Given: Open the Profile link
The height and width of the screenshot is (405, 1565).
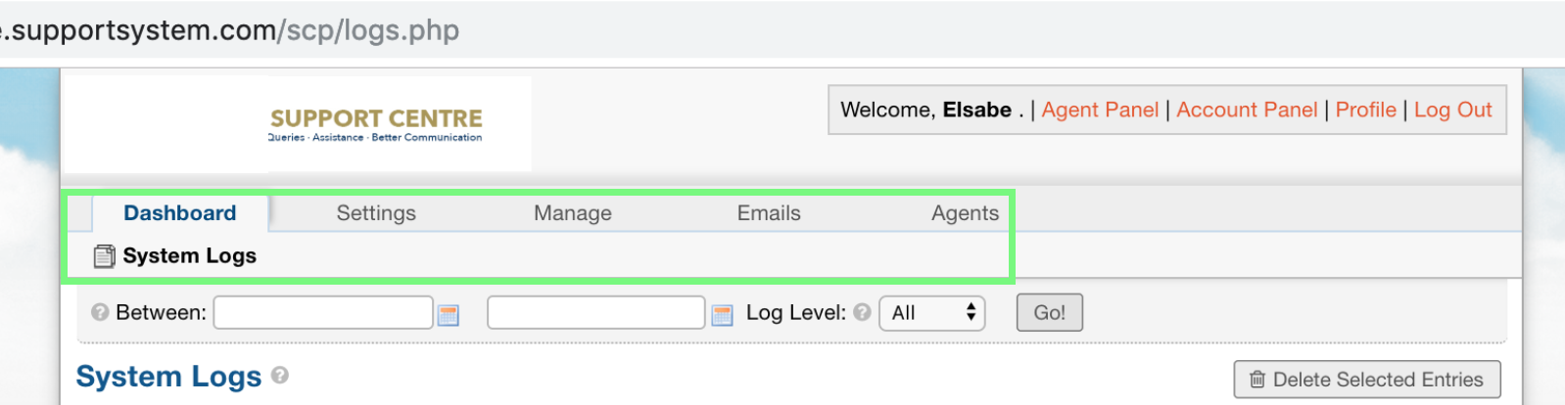Looking at the screenshot, I should point(1366,110).
